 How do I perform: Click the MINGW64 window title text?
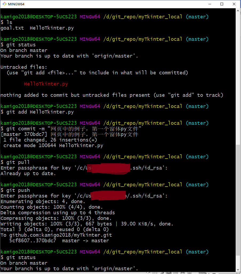click(x=16, y=4)
